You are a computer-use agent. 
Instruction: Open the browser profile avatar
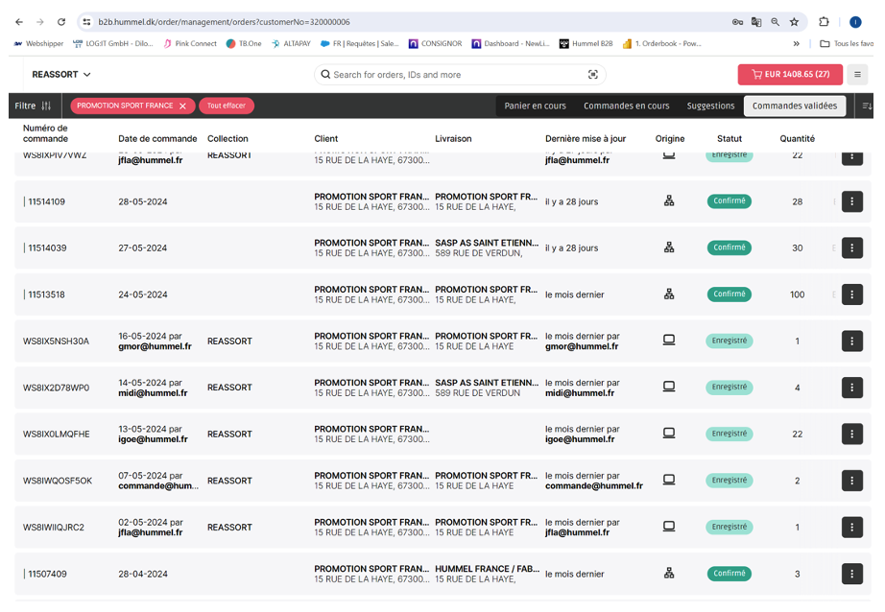[855, 22]
